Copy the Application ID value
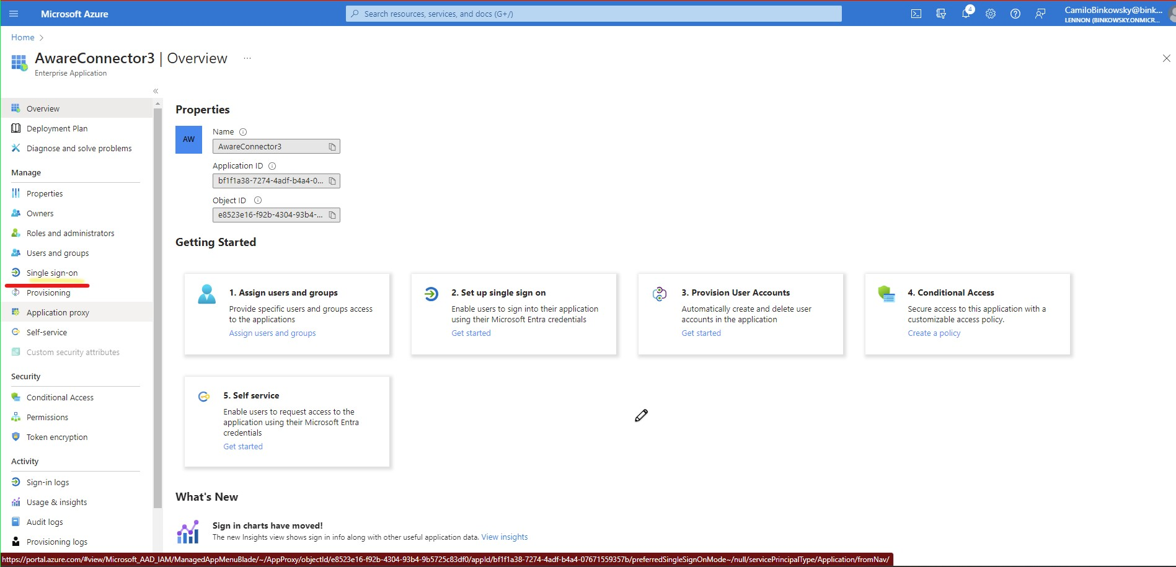This screenshot has width=1176, height=567. coord(332,180)
